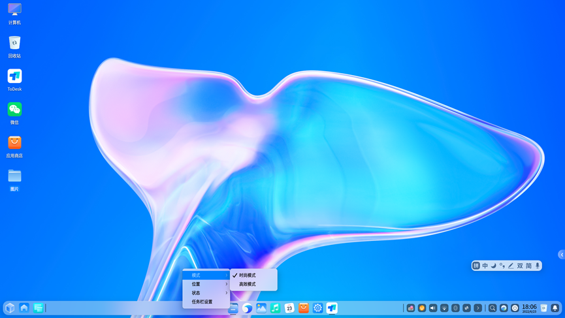Click the swap arrows tray icon

466,308
